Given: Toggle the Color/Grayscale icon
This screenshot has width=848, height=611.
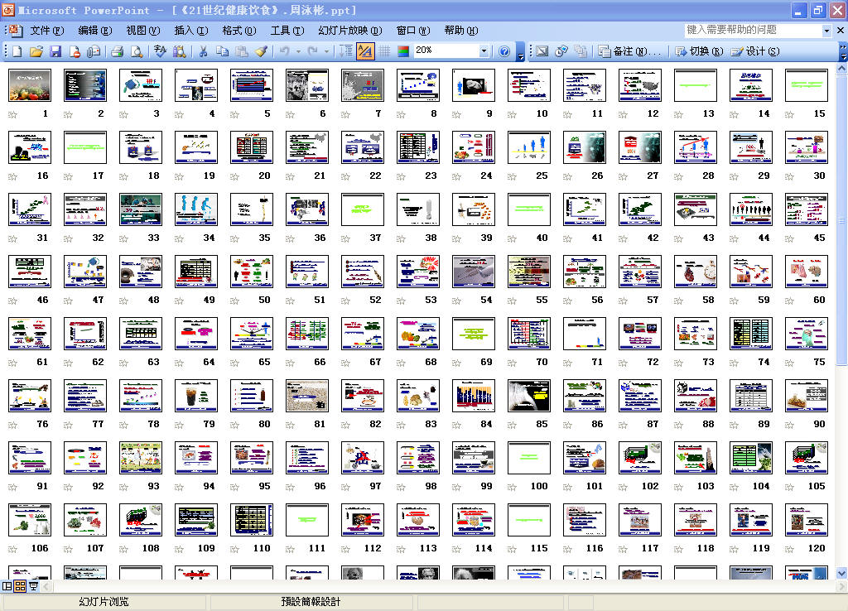Looking at the screenshot, I should pyautogui.click(x=403, y=51).
